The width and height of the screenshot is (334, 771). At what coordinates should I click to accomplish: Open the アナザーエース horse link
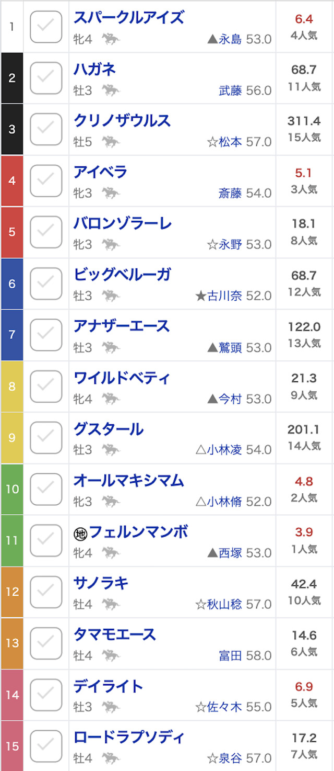point(122,326)
